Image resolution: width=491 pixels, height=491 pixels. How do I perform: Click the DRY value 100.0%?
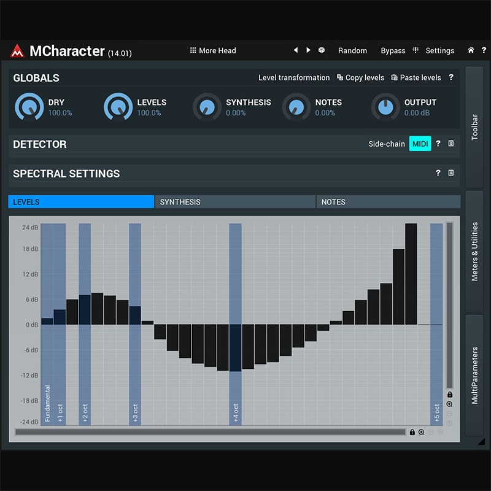[60, 113]
